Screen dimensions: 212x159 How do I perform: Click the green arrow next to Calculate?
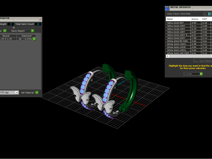coord(201,74)
